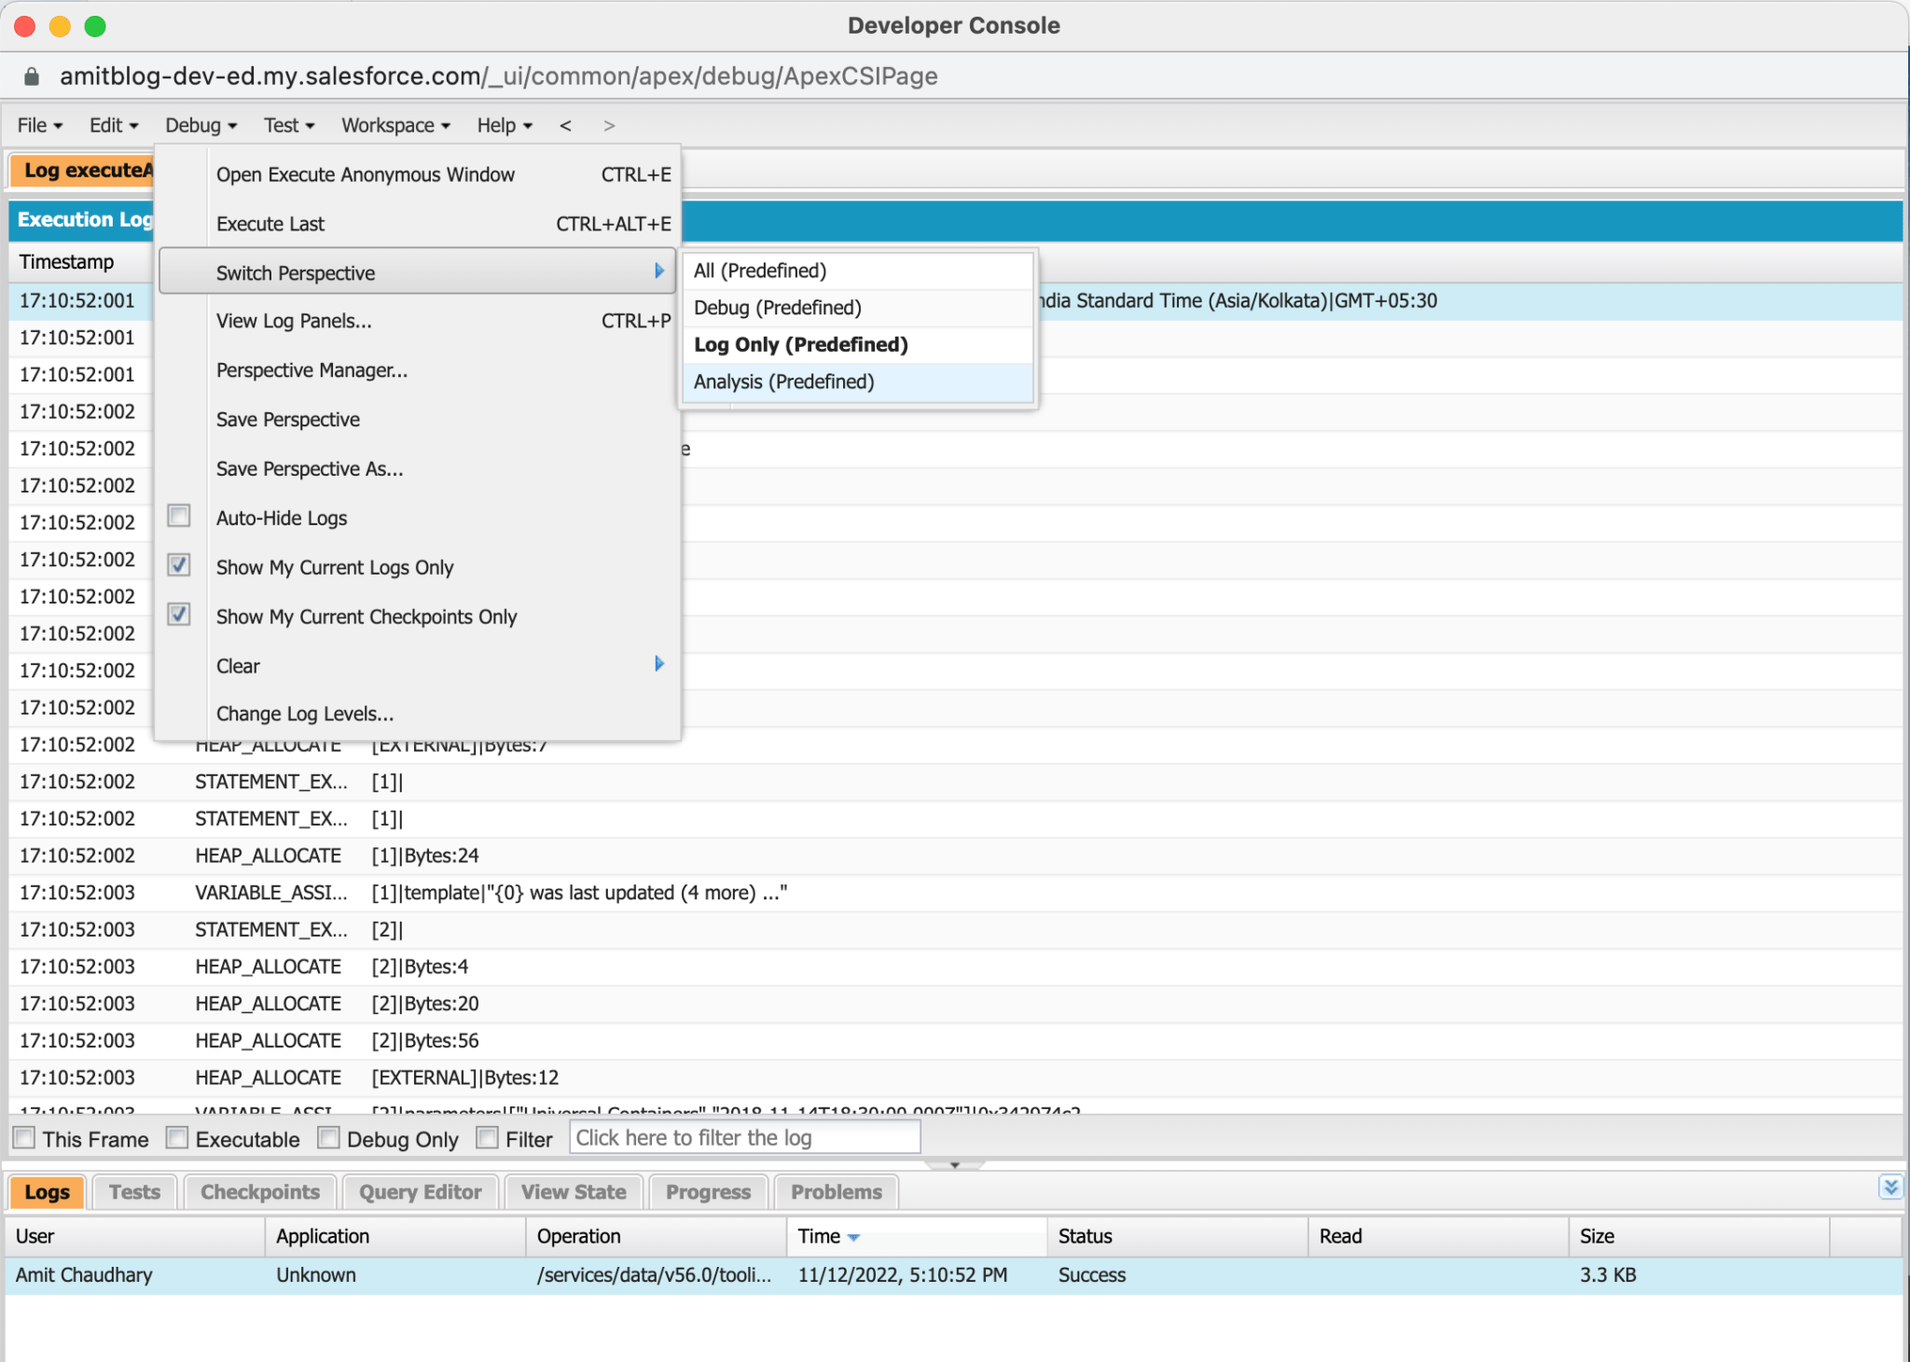Viewport: 1910px width, 1362px height.
Task: Click the lock icon in address bar
Action: pyautogui.click(x=31, y=76)
